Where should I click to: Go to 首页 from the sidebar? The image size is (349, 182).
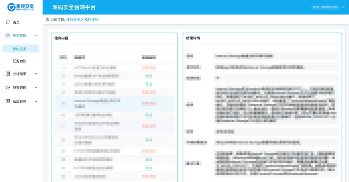coord(16,22)
